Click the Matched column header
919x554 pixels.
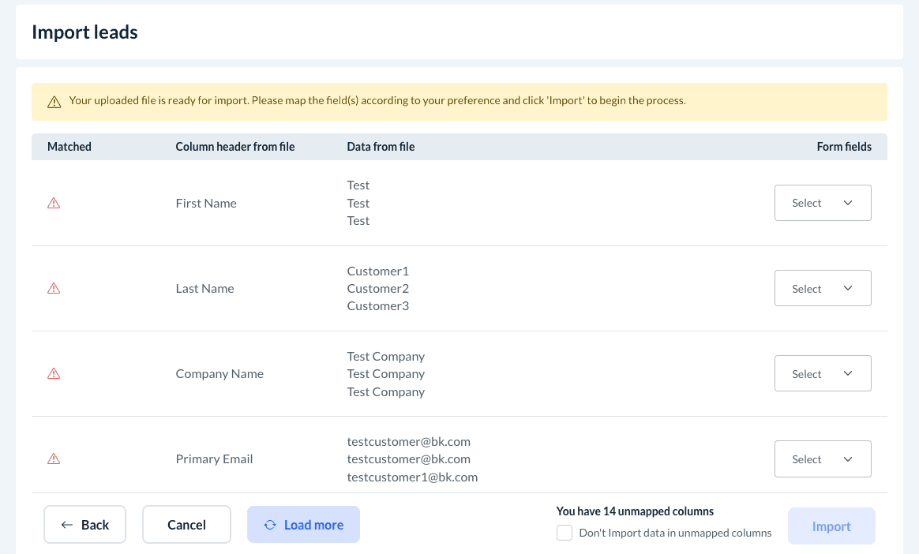(69, 147)
